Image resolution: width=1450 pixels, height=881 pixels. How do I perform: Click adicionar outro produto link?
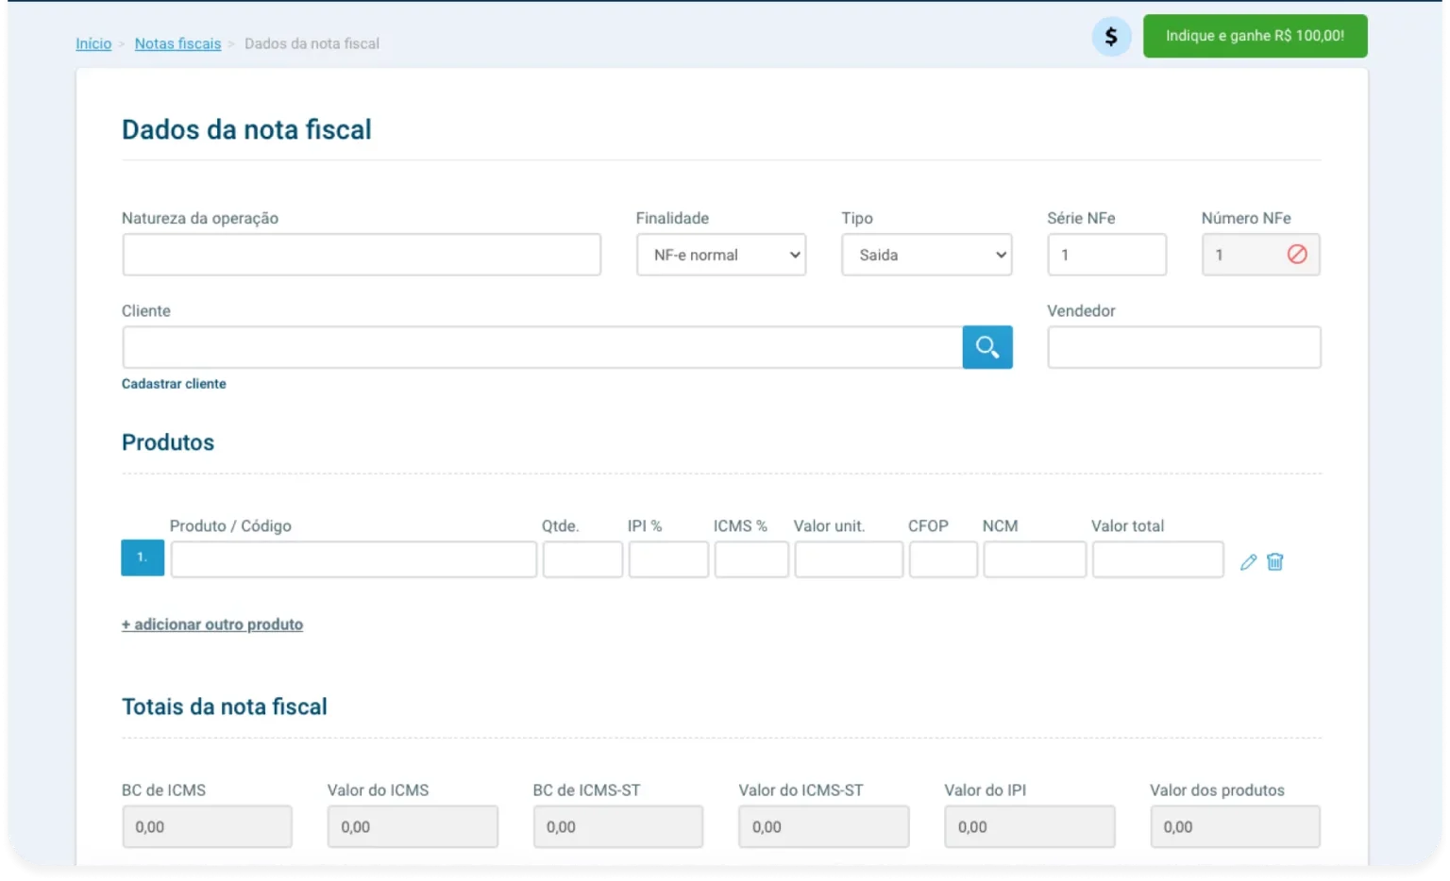[x=212, y=624]
